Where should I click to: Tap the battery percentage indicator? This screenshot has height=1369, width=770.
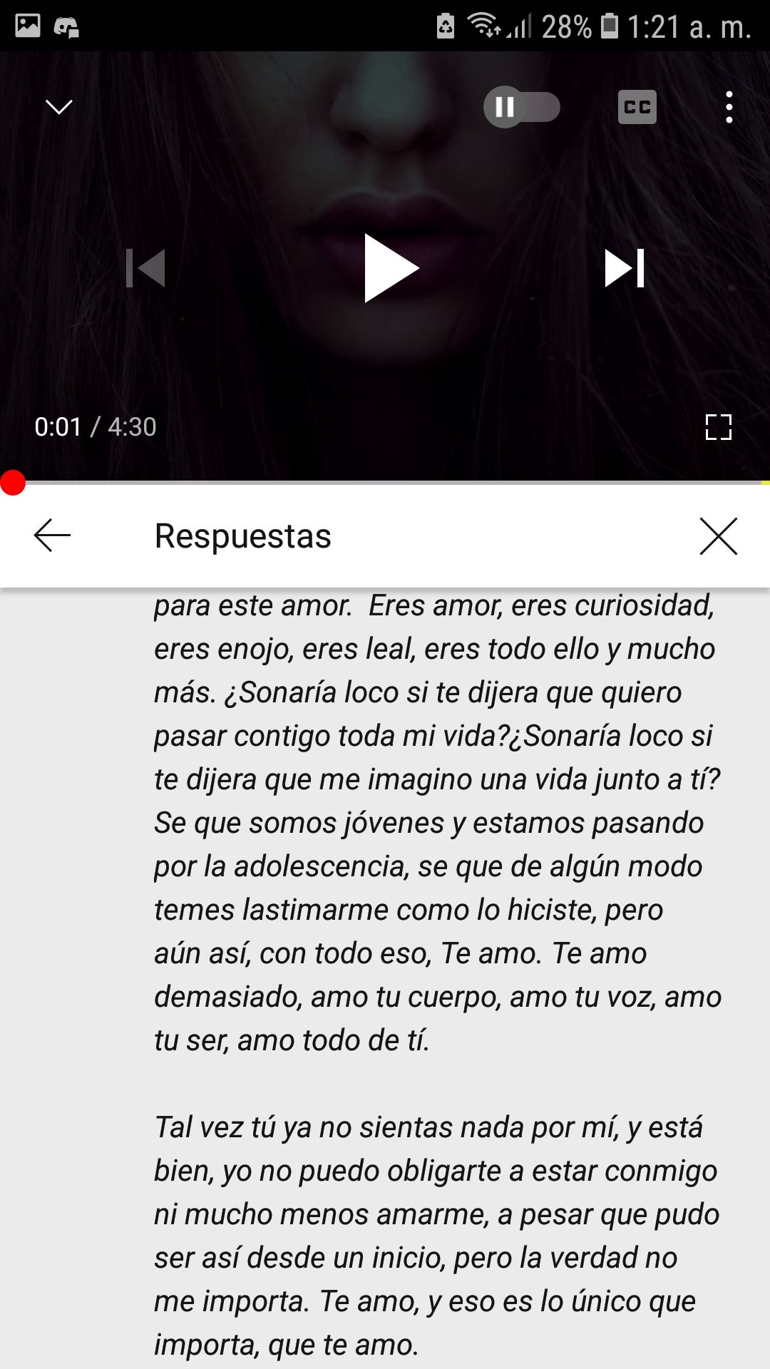566,27
